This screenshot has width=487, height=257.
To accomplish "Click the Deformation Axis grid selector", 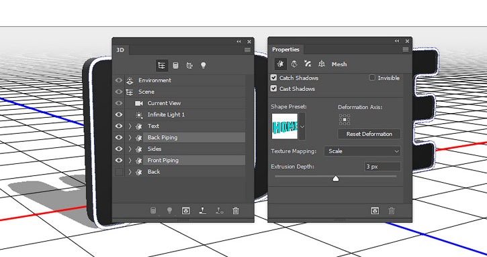I will pyautogui.click(x=345, y=120).
